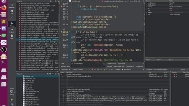Open TBuffer.cpp in Projects tree
The image size is (189, 106).
[30, 89]
